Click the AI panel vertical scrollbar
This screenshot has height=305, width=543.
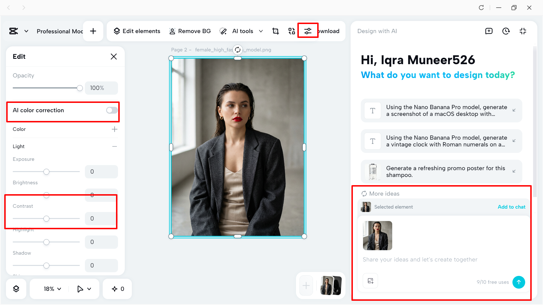point(535,122)
